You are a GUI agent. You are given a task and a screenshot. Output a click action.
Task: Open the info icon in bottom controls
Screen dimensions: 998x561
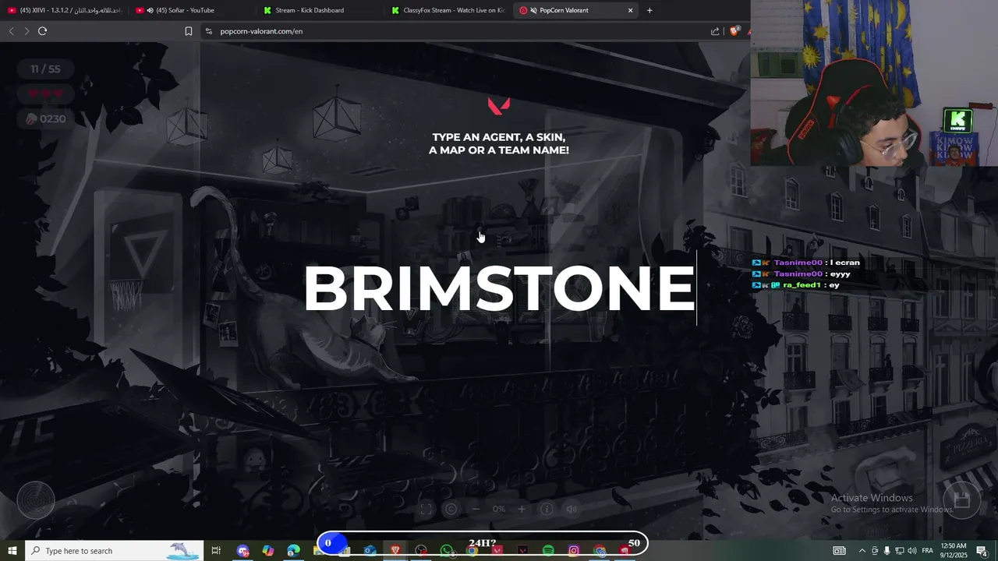pos(547,509)
